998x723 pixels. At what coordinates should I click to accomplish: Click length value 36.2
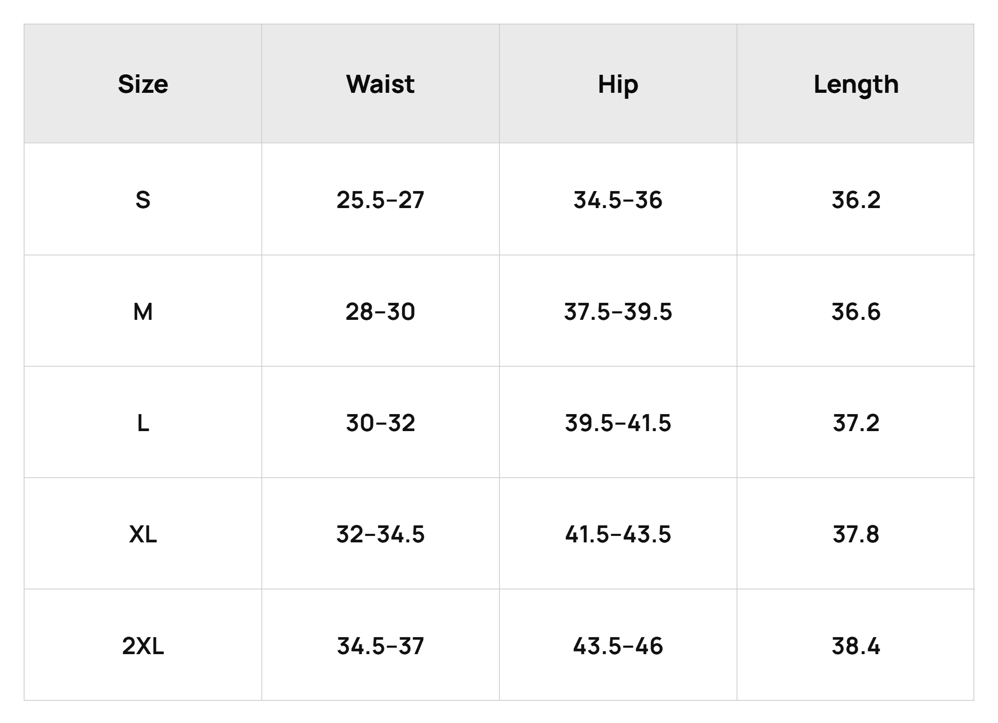856,200
